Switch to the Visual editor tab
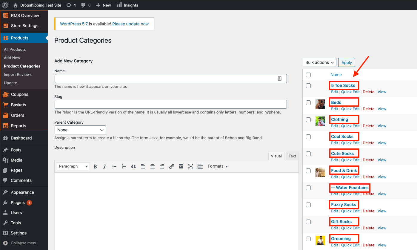This screenshot has height=250, width=417. [276, 156]
